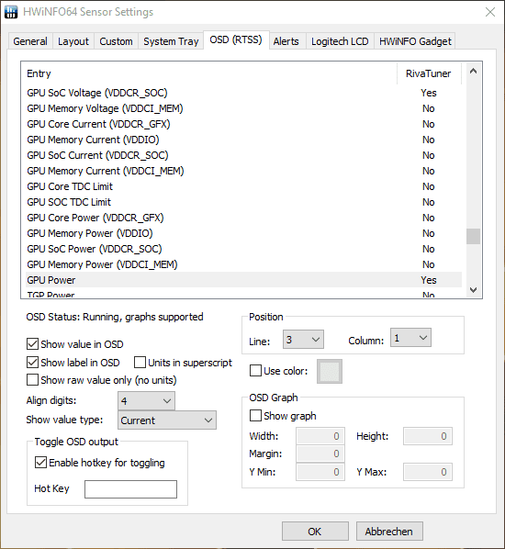Switch to the General tab
This screenshot has width=505, height=549.
30,41
